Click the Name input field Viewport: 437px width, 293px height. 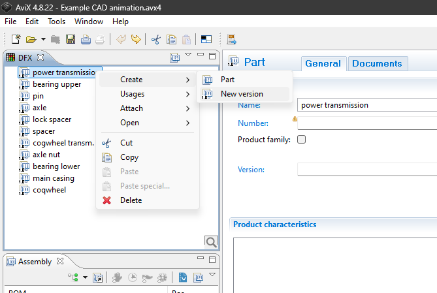[366, 105]
